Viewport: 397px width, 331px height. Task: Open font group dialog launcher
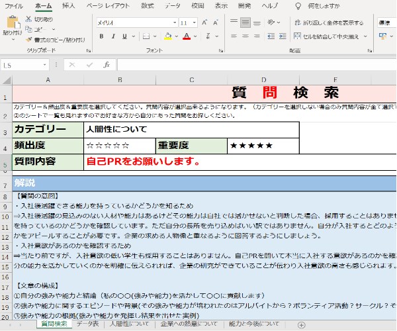click(221, 51)
